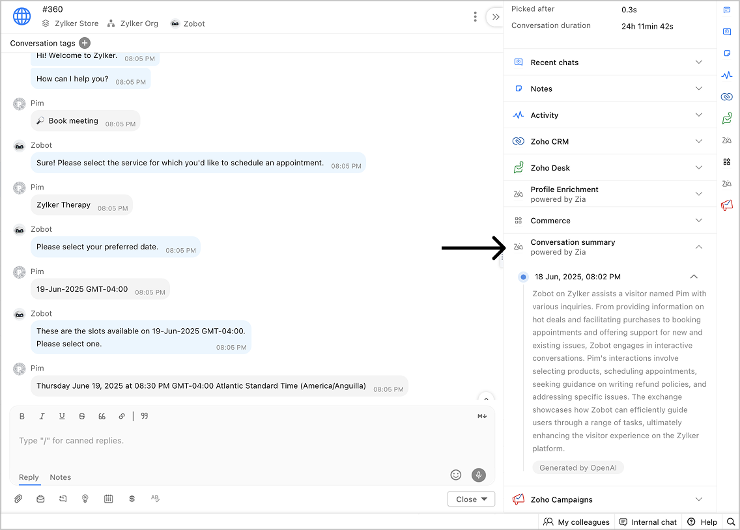Image resolution: width=740 pixels, height=530 pixels.
Task: Click the articles box icon next to the paperclip
Action: [40, 498]
